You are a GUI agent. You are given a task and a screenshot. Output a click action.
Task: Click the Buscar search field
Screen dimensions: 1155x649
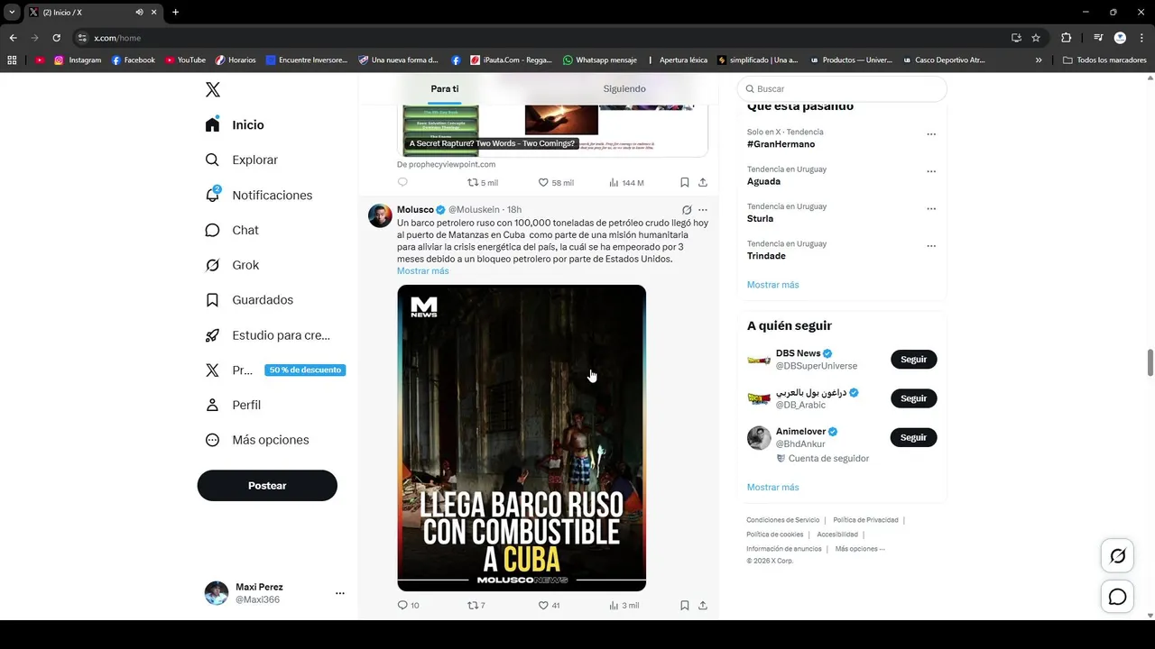coord(842,88)
